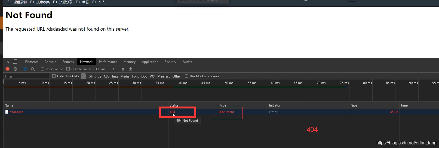Import HAR file with upload arrow

click(123, 69)
